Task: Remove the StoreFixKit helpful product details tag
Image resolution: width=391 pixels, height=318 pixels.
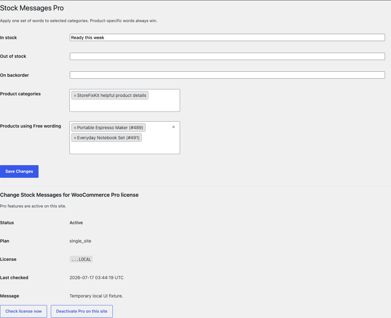Action: [75, 96]
